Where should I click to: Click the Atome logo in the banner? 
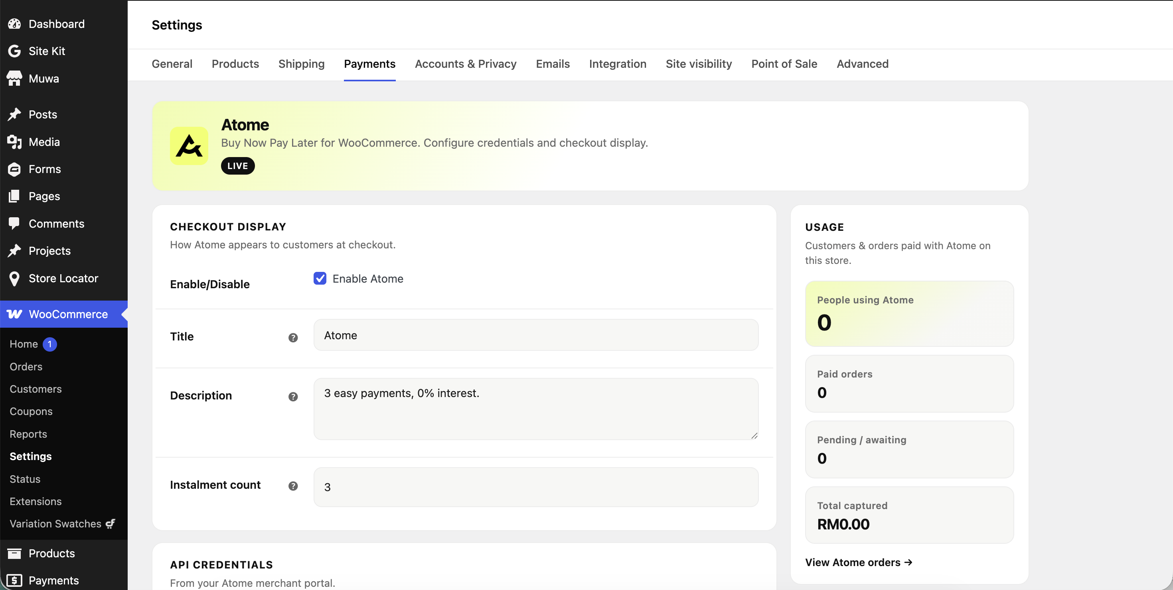click(189, 146)
